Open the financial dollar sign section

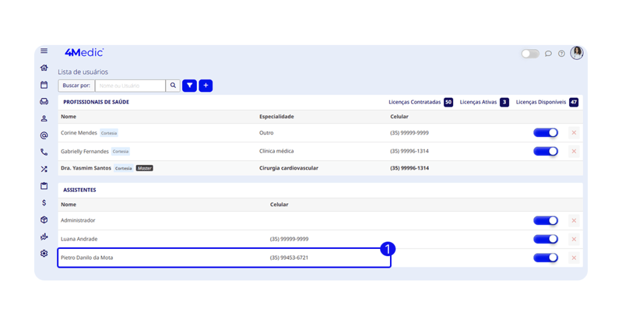click(44, 203)
